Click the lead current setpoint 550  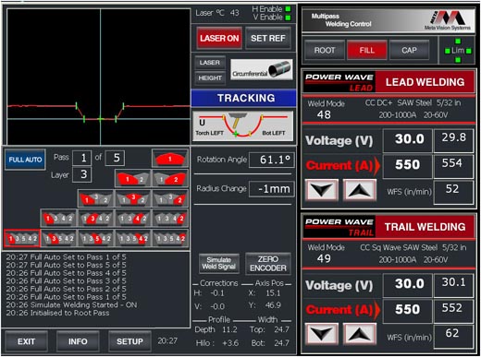pyautogui.click(x=408, y=166)
